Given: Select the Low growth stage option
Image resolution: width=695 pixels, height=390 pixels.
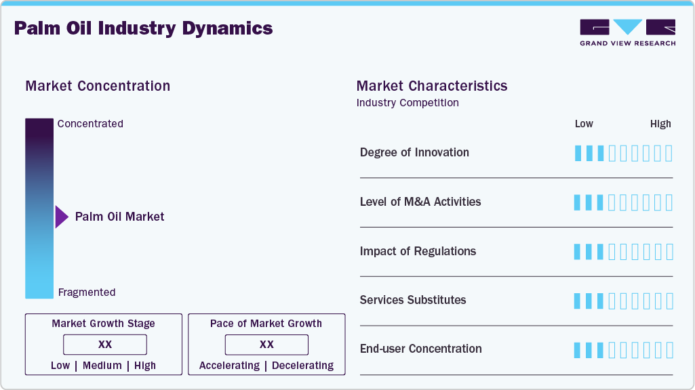Looking at the screenshot, I should (60, 366).
